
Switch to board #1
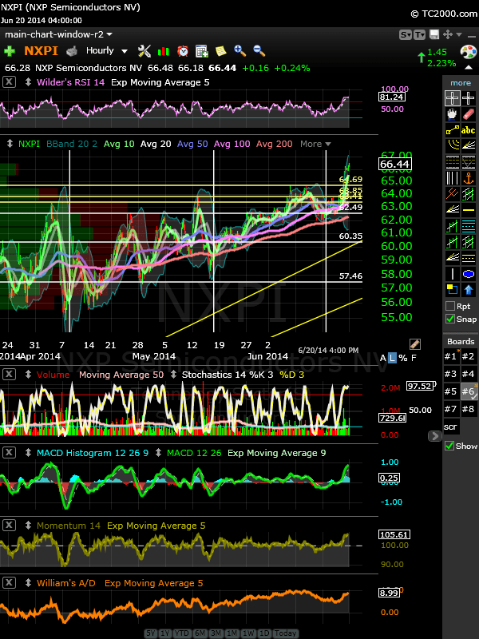pos(451,356)
